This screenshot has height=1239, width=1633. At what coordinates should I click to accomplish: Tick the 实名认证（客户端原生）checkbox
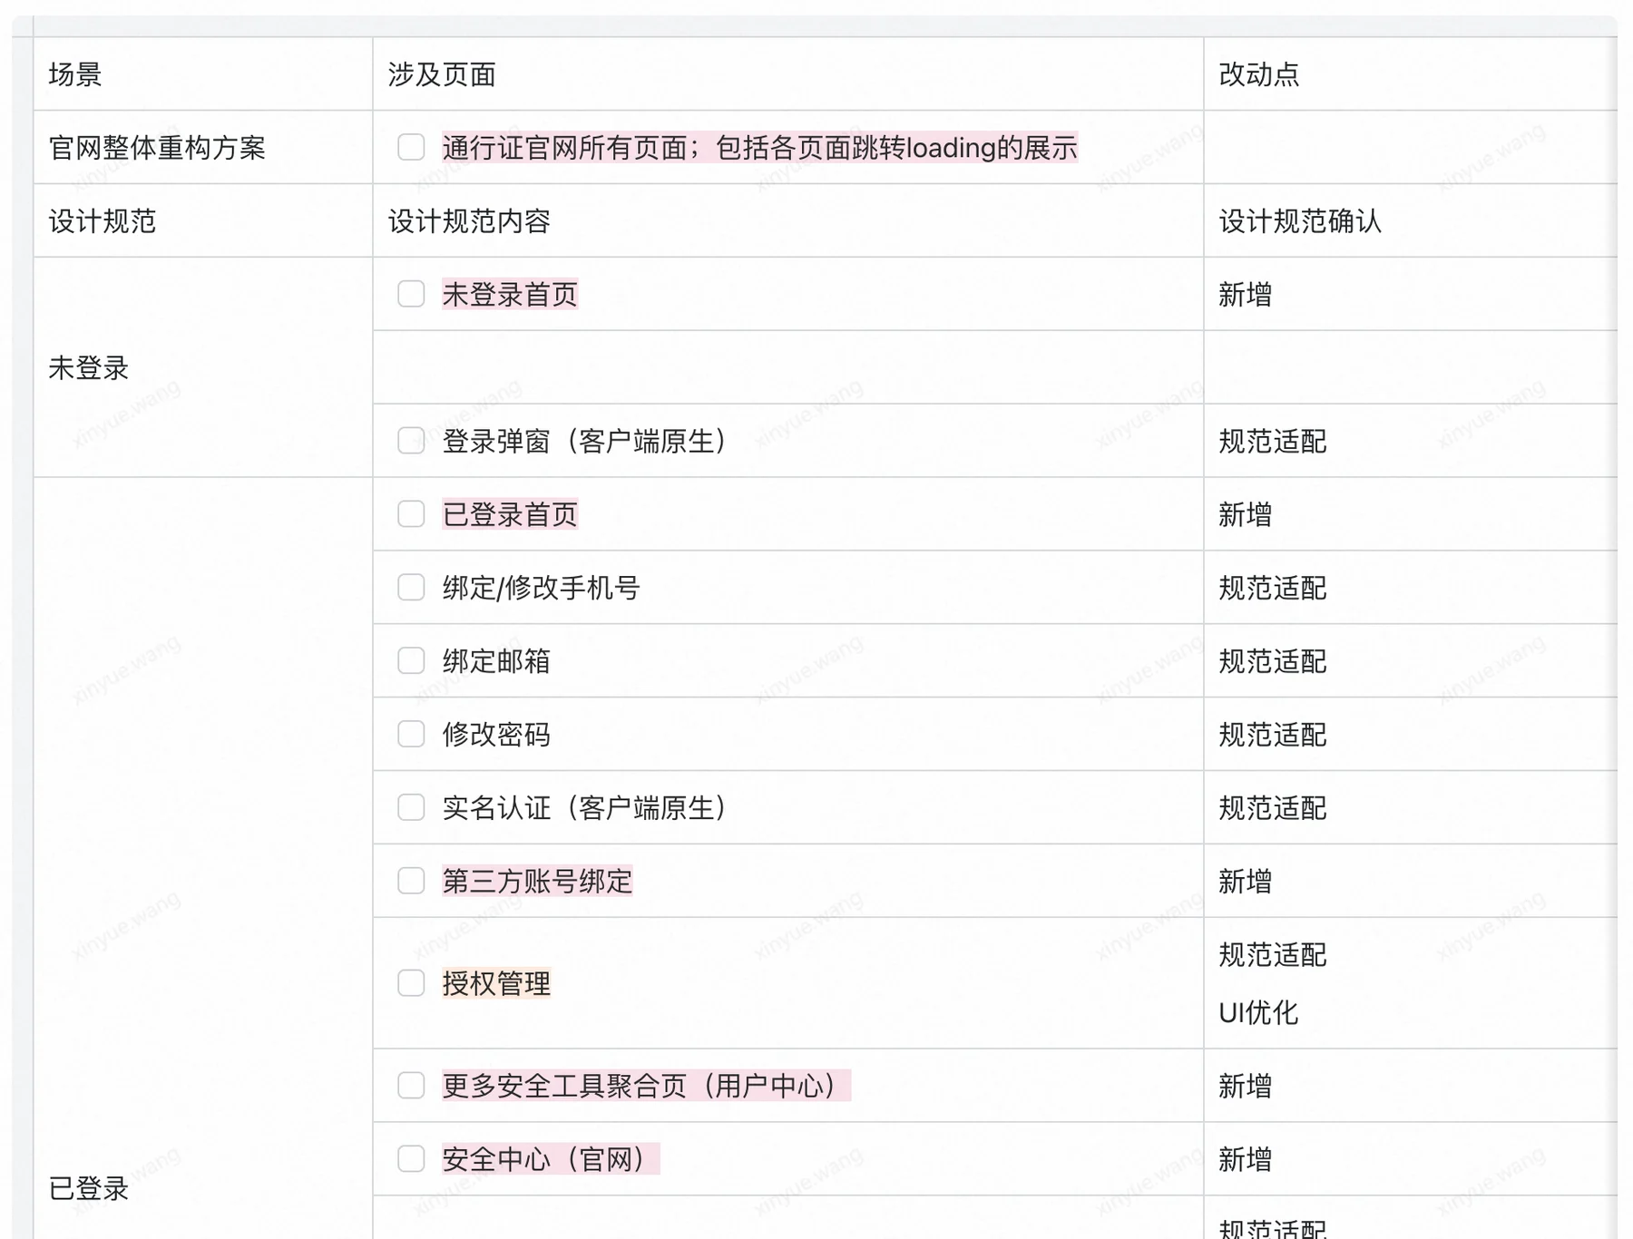411,807
